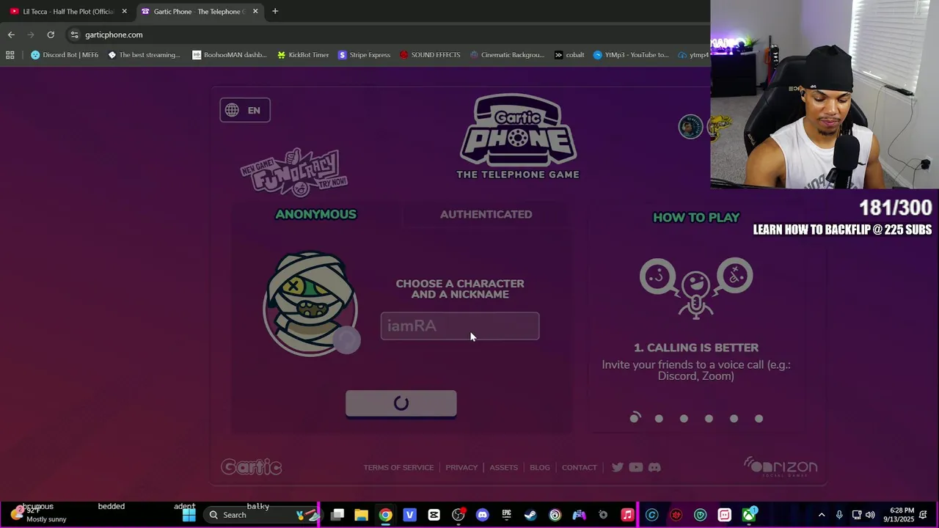The height and width of the screenshot is (528, 939).
Task: Close the Lil Tecca YouTube tab
Action: tap(124, 11)
